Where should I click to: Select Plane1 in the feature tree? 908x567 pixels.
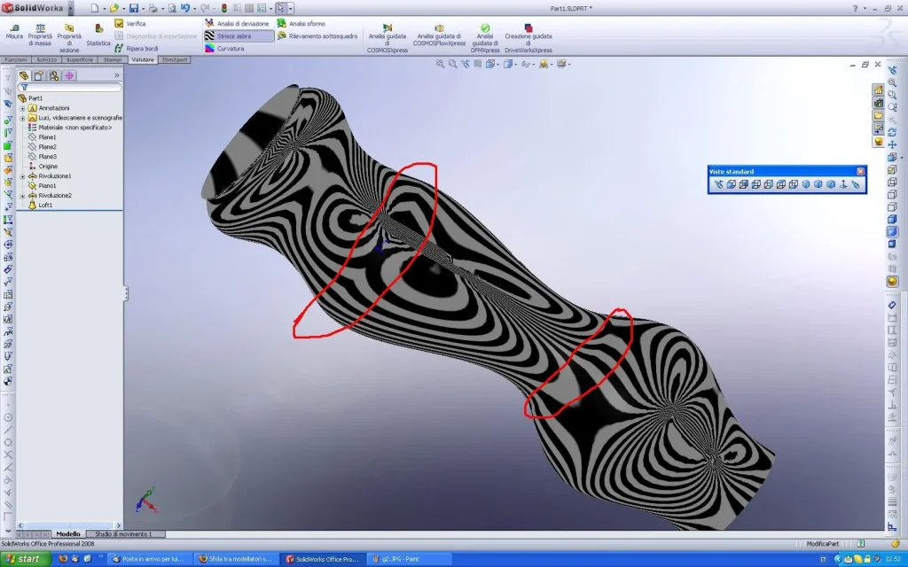(47, 137)
